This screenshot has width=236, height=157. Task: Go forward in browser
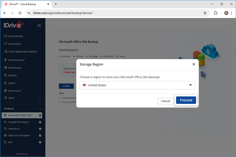(x=12, y=13)
